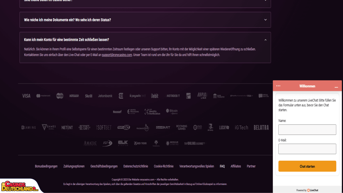Open the Bonusbedingungen footer link
Viewport: 343px width, 193px height.
point(46,166)
